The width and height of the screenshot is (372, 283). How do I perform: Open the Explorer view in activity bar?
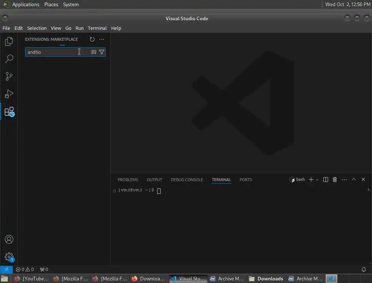click(x=9, y=41)
